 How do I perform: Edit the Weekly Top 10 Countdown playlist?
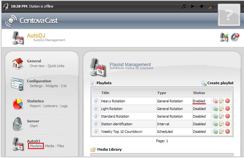pyautogui.click(x=221, y=132)
